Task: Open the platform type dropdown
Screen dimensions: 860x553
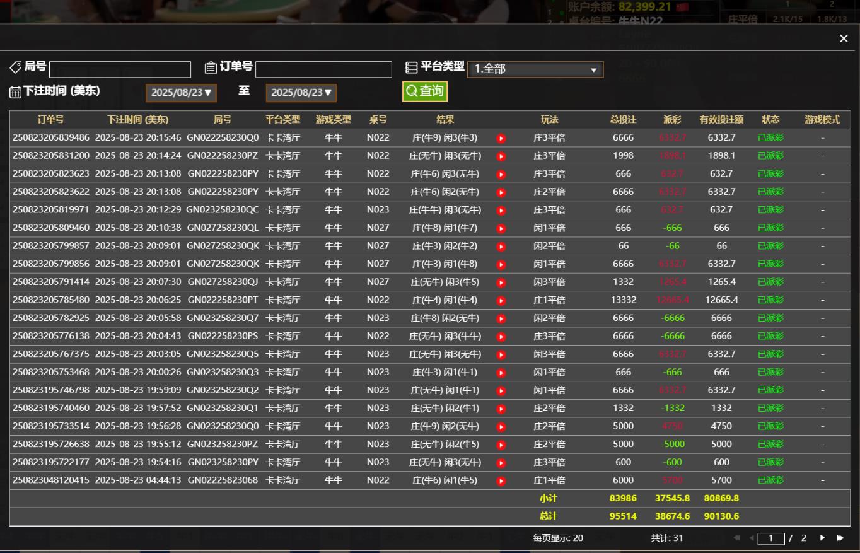Action: point(535,69)
